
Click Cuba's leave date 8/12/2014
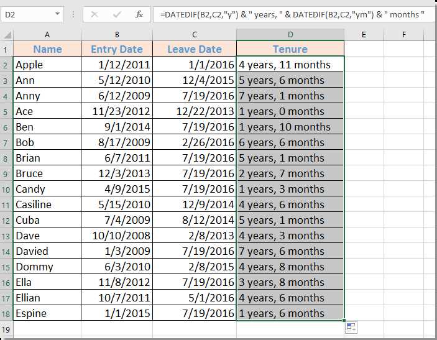195,220
